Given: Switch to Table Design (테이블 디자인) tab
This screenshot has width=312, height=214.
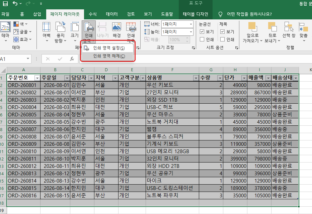Looking at the screenshot, I should tap(196, 14).
